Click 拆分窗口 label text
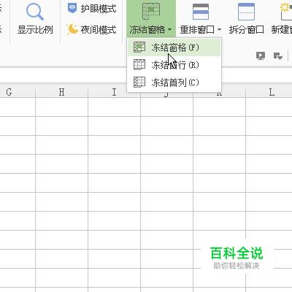292x292 pixels. pos(246,30)
